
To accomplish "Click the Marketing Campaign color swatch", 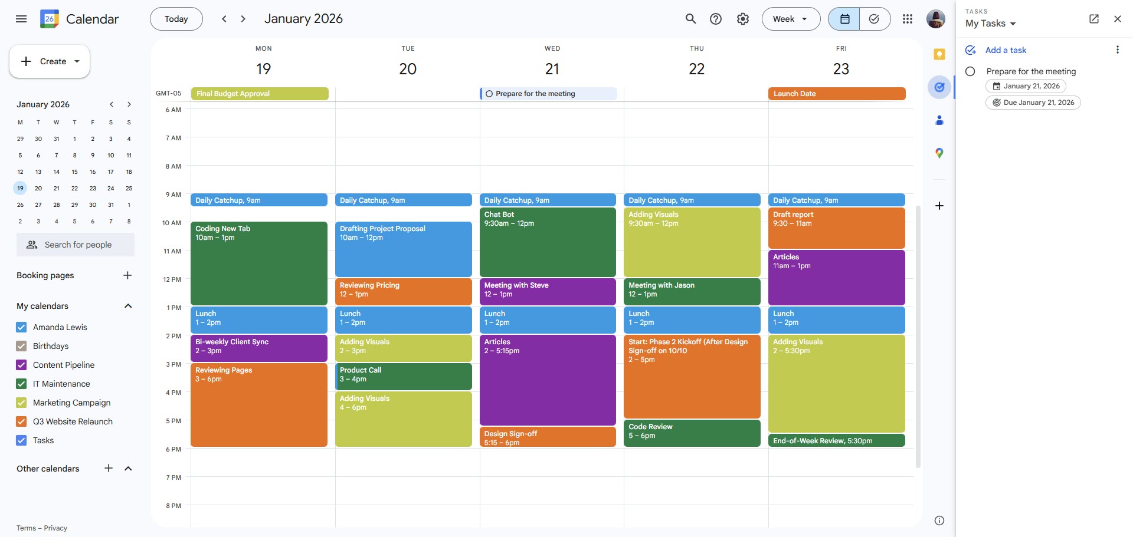I will tap(21, 403).
